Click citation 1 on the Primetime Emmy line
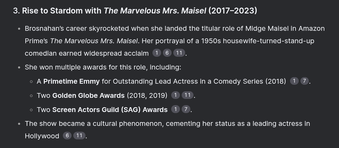This screenshot has height=148, width=339. [x=294, y=81]
